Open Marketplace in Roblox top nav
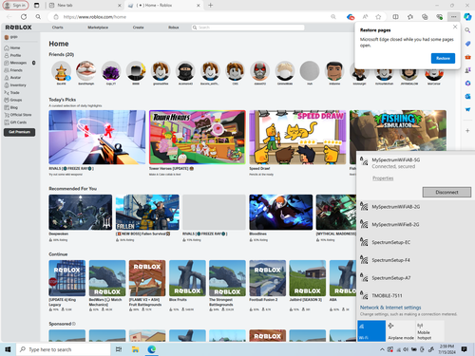 (98, 28)
